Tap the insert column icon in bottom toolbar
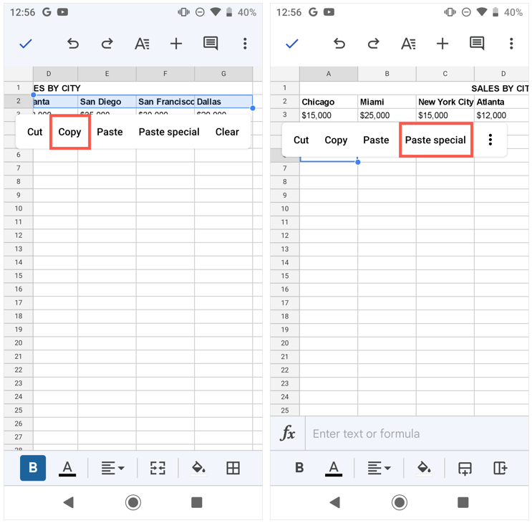This screenshot has height=523, width=532. pyautogui.click(x=500, y=468)
